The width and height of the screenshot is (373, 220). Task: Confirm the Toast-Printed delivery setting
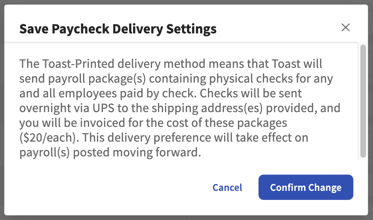305,187
